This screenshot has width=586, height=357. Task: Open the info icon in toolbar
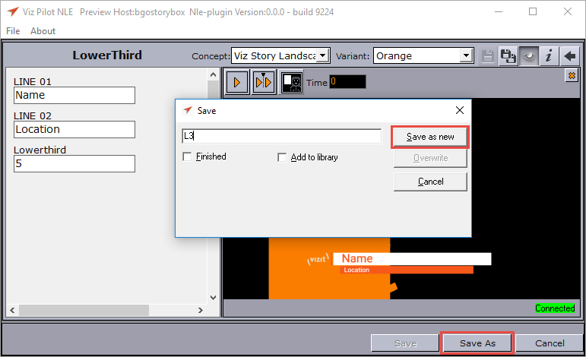549,56
